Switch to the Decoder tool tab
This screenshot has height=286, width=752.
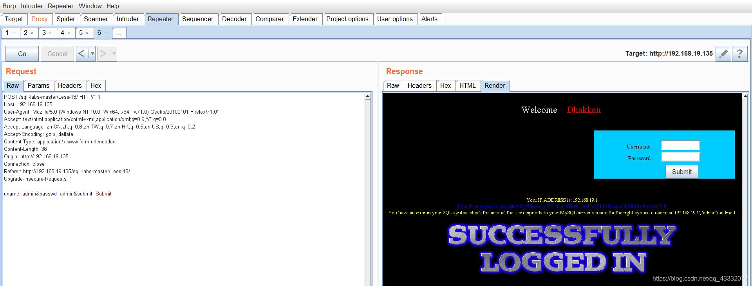(235, 19)
